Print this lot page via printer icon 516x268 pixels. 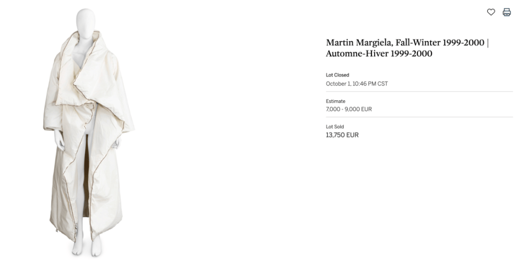point(506,12)
